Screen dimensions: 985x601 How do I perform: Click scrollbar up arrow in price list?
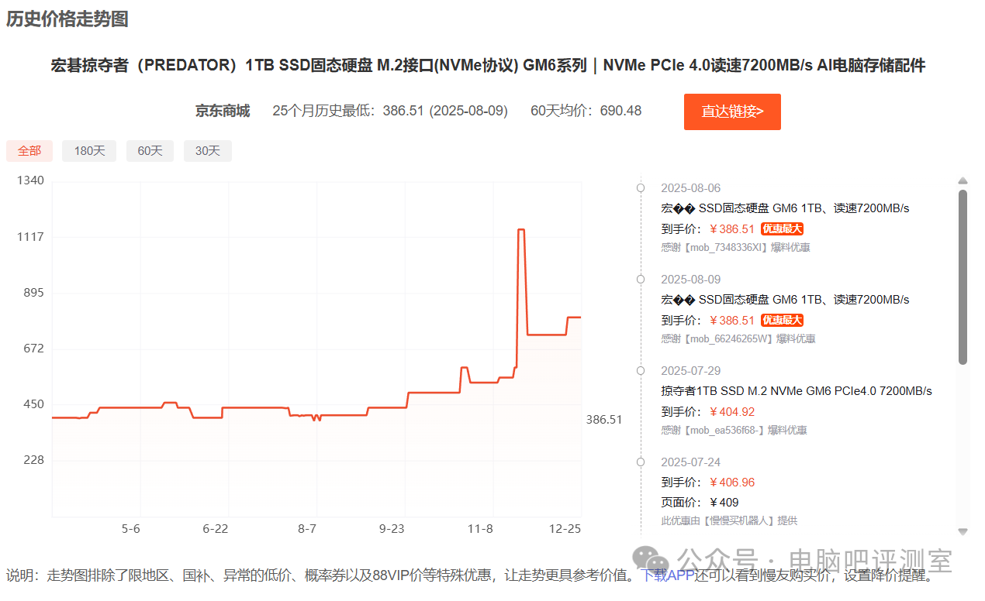click(963, 181)
